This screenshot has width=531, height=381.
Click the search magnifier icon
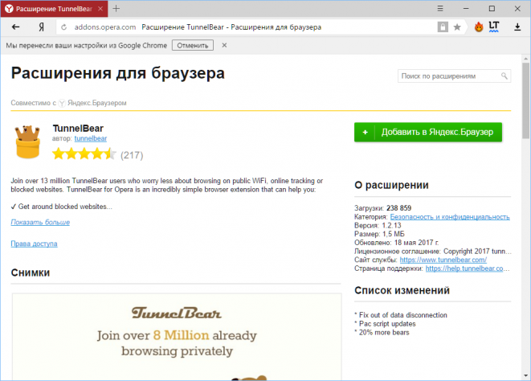click(x=504, y=76)
